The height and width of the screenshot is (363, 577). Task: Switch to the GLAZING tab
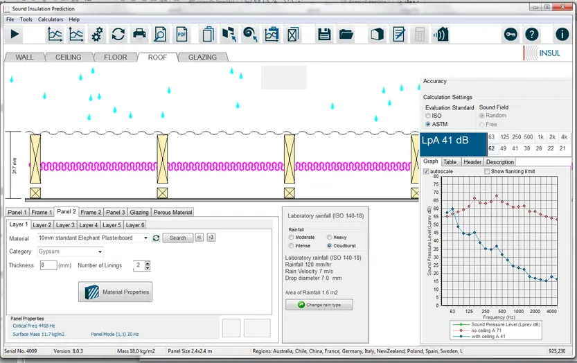[x=202, y=57]
